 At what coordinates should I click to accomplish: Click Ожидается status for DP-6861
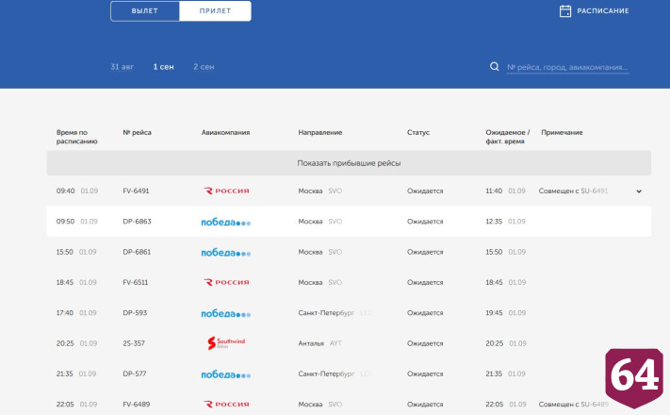pos(425,252)
